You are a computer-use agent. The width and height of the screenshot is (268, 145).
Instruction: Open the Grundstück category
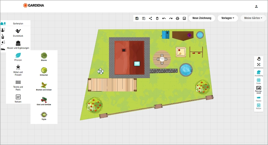point(18,33)
